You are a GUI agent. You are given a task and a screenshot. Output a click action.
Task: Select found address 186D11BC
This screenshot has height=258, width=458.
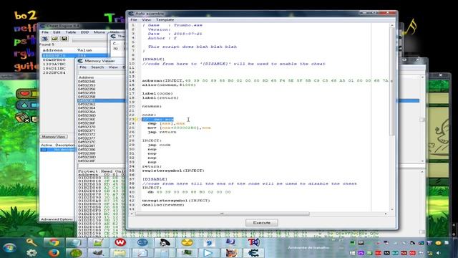click(x=54, y=69)
